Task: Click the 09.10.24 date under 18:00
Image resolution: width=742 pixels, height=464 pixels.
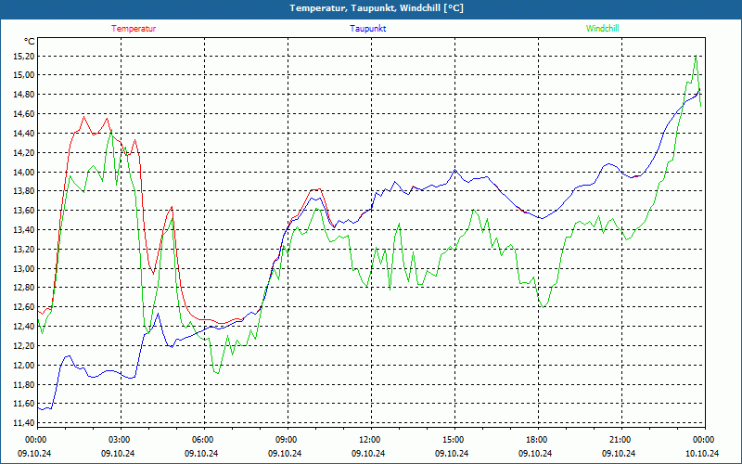Action: [x=535, y=453]
